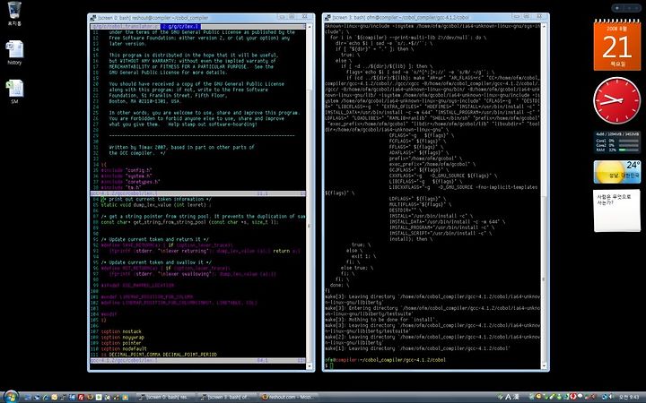Click 'DESTDIR=""' line in right terminal
The width and height of the screenshot is (646, 403).
(406, 210)
